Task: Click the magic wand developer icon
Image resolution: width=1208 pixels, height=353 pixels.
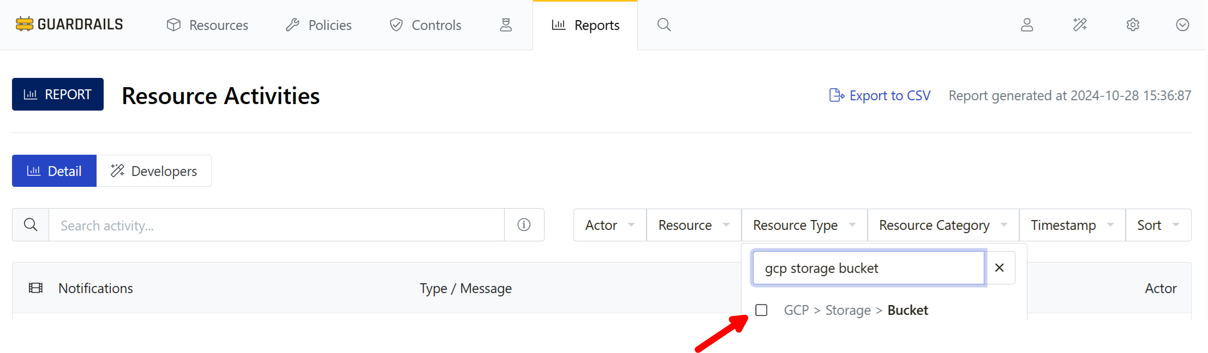Action: (1080, 25)
